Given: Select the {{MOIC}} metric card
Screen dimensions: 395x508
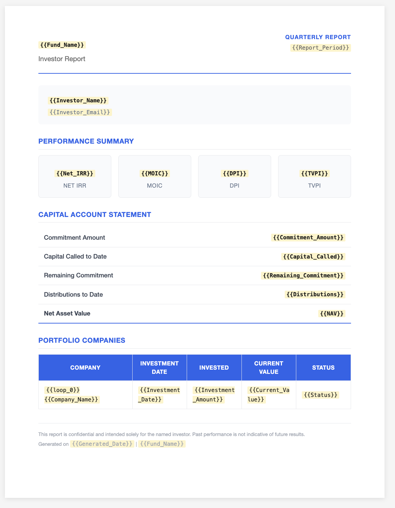Looking at the screenshot, I should point(155,176).
